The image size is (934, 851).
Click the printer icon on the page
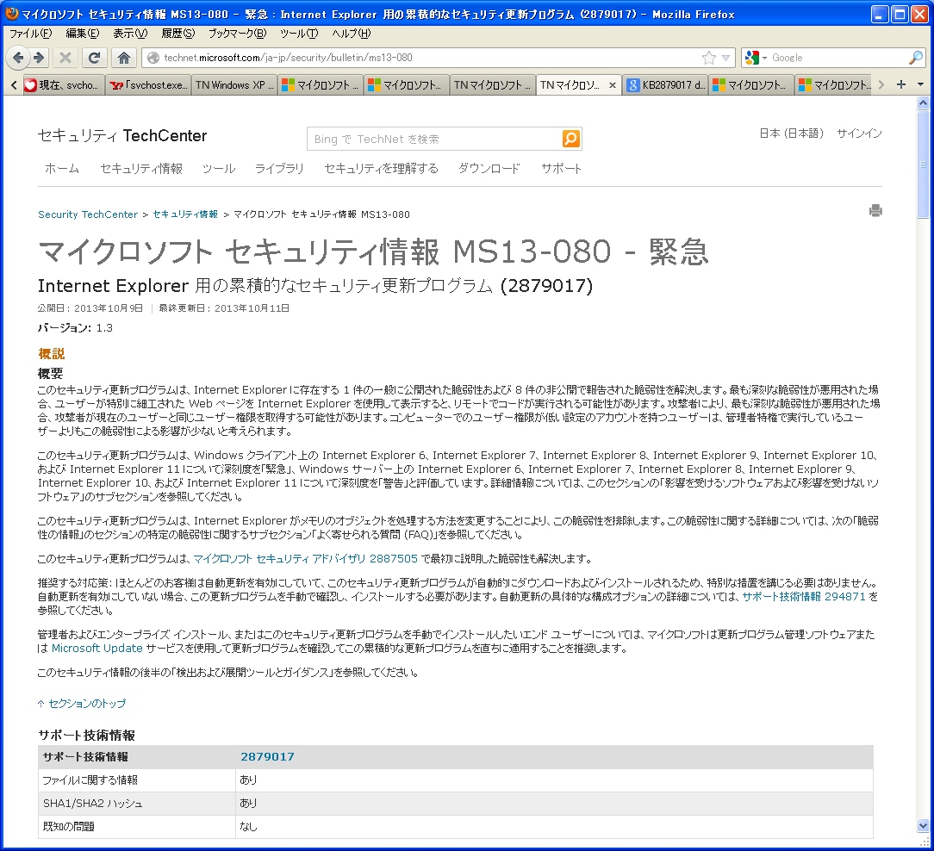875,211
